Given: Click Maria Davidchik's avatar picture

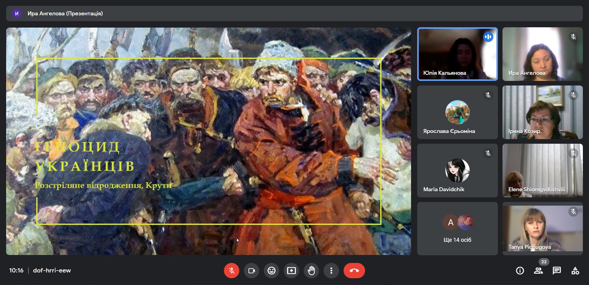Looking at the screenshot, I should coord(457,170).
